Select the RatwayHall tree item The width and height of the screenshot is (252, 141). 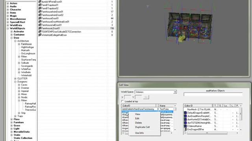click(30, 103)
